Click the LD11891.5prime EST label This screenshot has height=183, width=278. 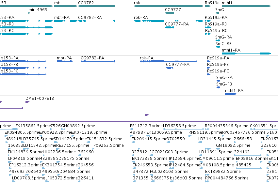(216, 152)
